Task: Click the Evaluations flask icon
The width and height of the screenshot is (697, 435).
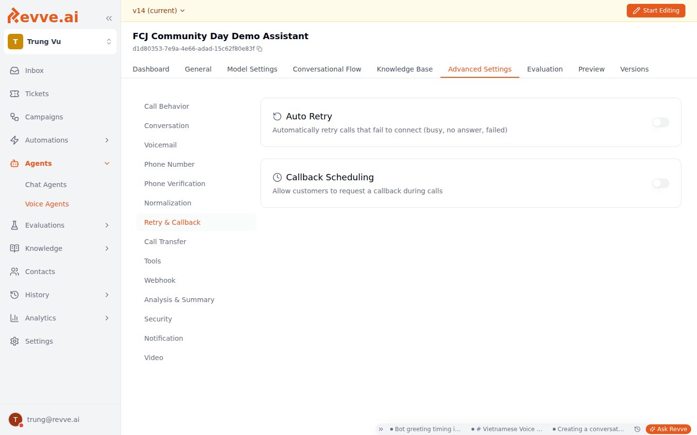Action: coord(15,225)
